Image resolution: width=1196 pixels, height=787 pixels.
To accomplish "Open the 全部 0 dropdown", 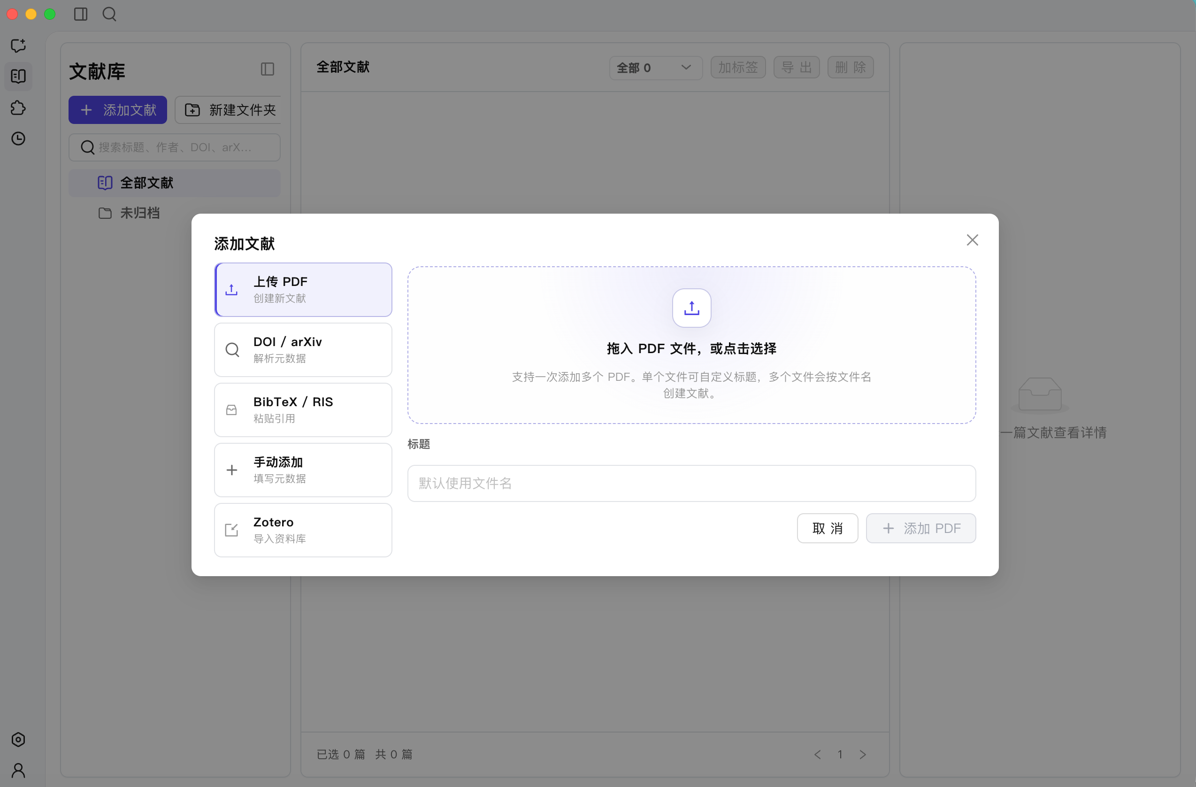I will [x=655, y=68].
